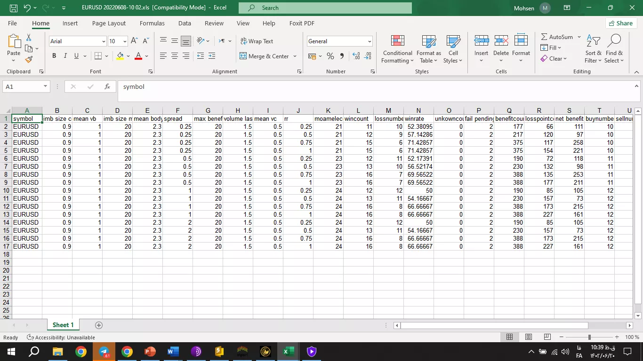Switch to Page Break Preview in status bar
Viewport: 643px width, 361px height.
[x=547, y=337]
